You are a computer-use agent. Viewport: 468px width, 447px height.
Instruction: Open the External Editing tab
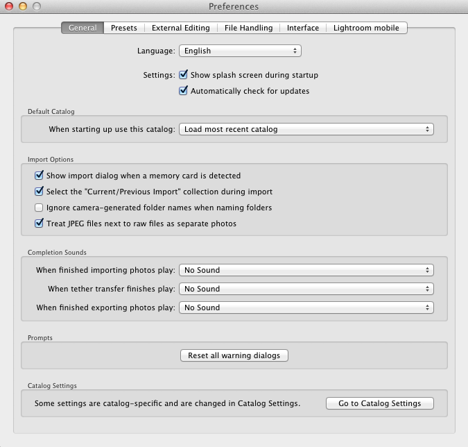pyautogui.click(x=180, y=28)
